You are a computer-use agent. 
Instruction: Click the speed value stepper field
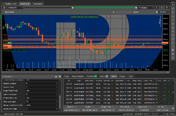[164, 12]
